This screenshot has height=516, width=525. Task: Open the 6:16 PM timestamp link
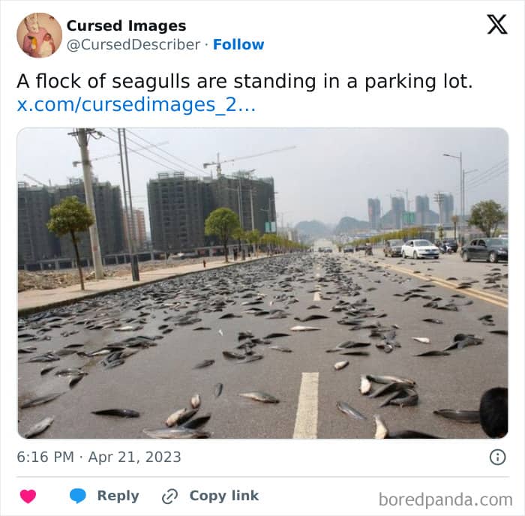(45, 457)
